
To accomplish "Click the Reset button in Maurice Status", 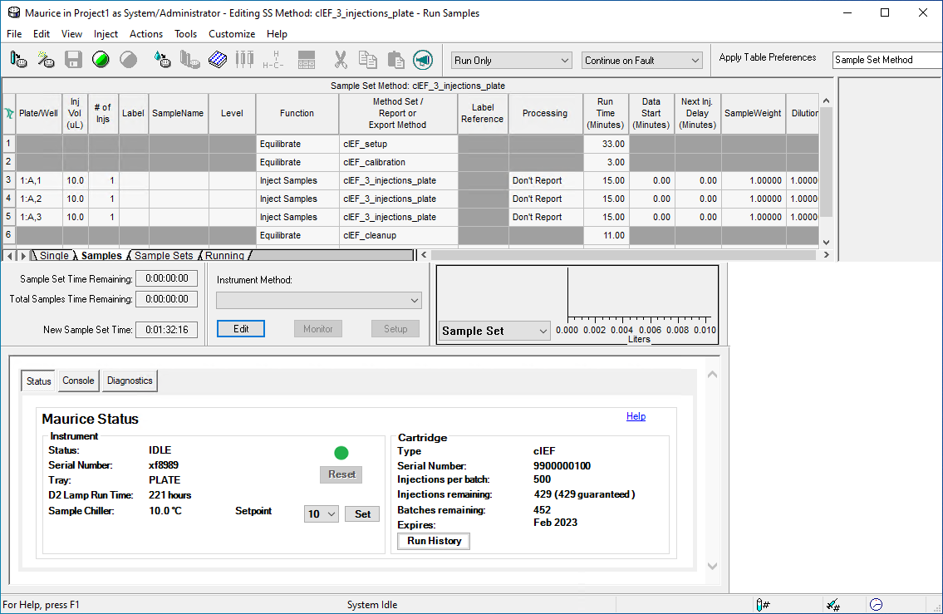I will coord(341,474).
